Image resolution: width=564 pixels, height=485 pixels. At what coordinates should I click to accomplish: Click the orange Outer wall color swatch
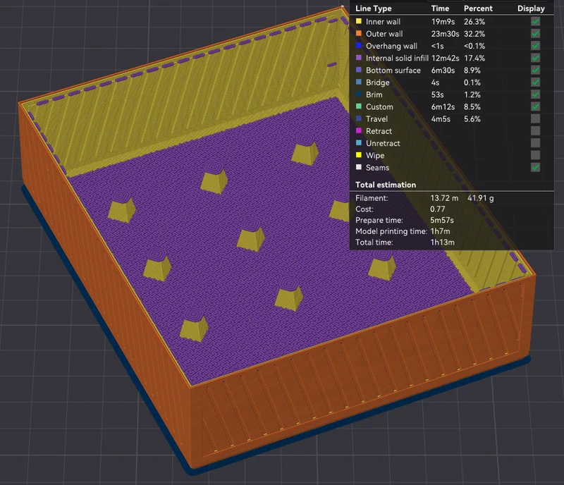pyautogui.click(x=359, y=33)
